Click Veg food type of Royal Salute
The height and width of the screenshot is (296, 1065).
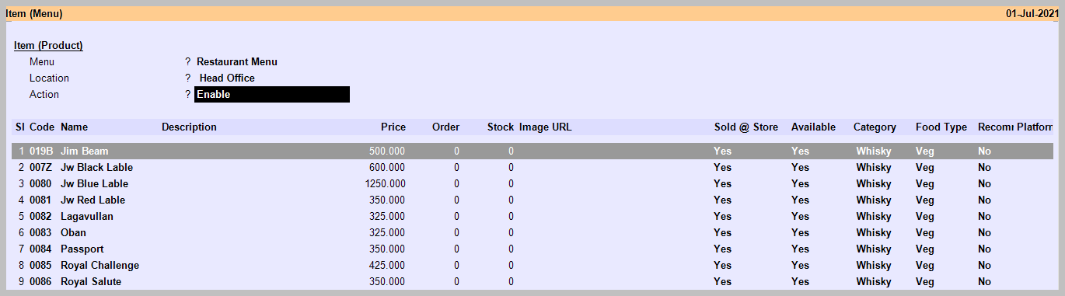[x=925, y=282]
